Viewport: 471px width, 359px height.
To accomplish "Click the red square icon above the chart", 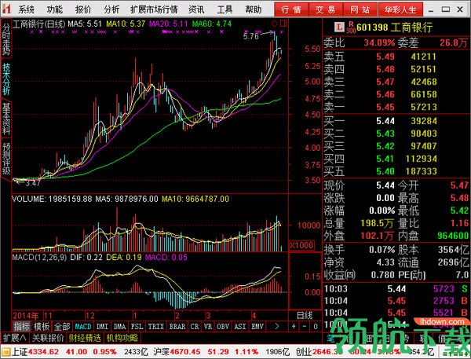I will (x=283, y=24).
